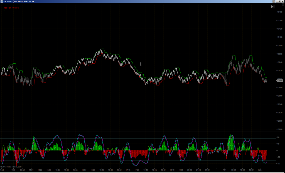
Task: Click the "15:43" time axis label
Action: 66,170
